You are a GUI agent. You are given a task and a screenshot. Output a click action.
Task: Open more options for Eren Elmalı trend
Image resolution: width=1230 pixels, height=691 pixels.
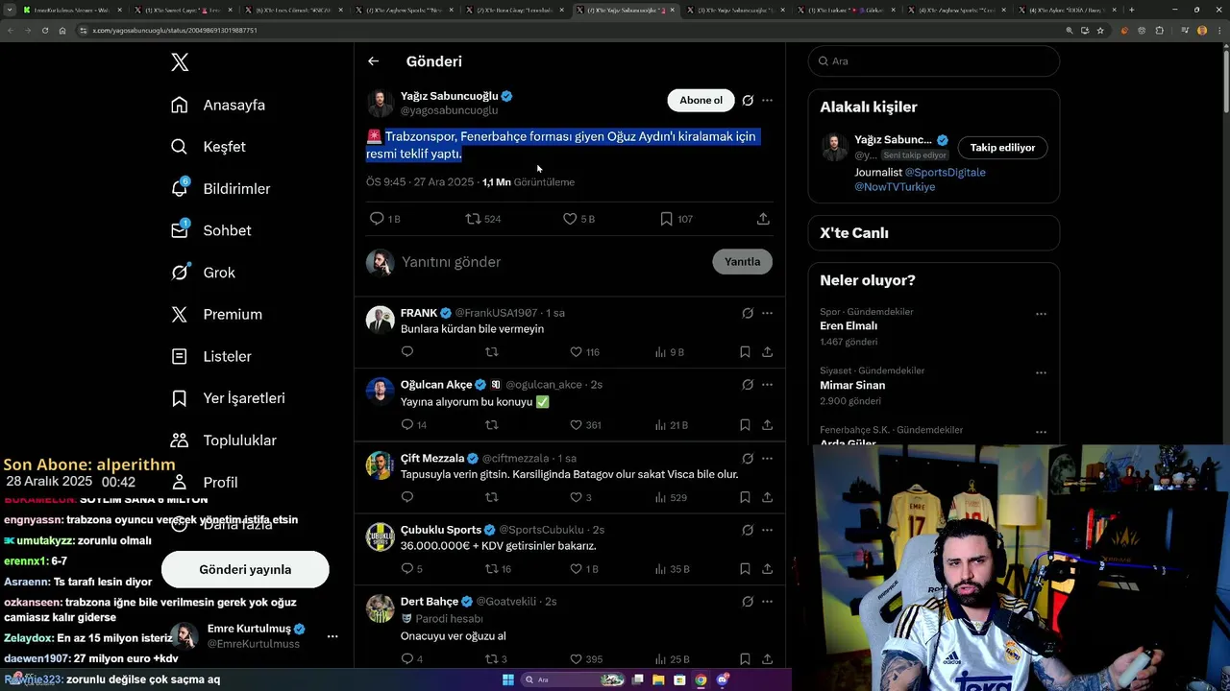1041,314
